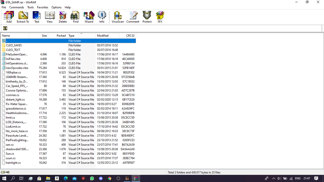This screenshot has width=324, height=182.
Task: Select the parent '..' folder row
Action: [x=69, y=41]
